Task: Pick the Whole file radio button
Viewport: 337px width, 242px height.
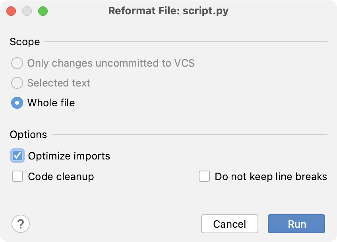Action: 17,103
